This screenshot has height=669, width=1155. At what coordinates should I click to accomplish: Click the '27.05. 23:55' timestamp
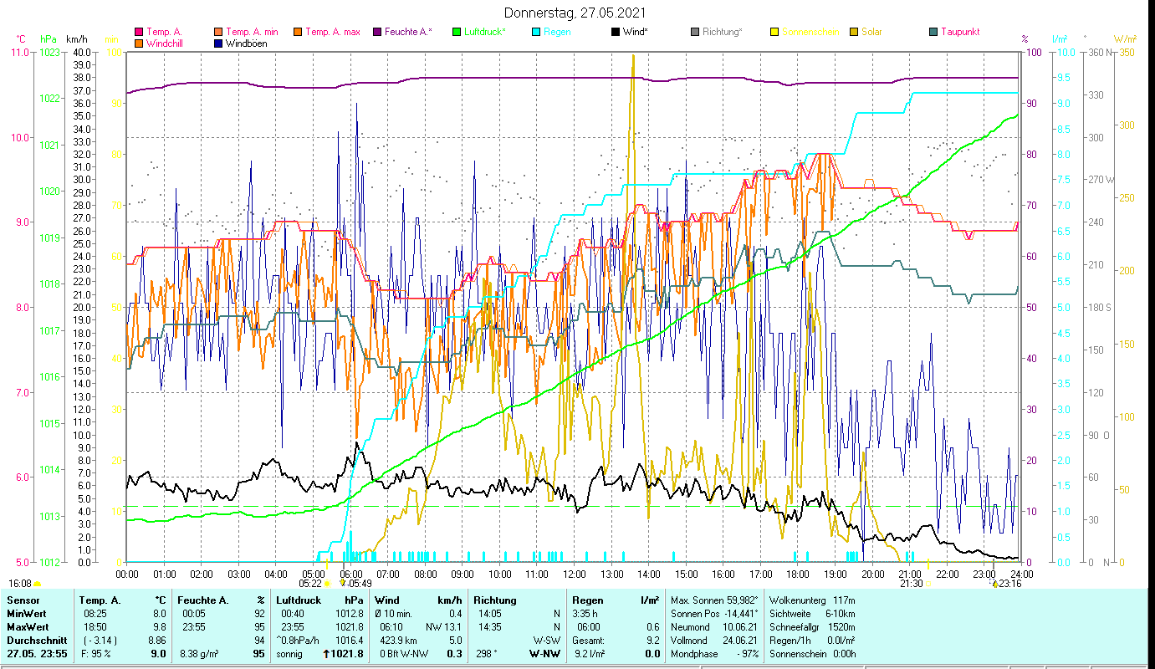[x=36, y=654]
